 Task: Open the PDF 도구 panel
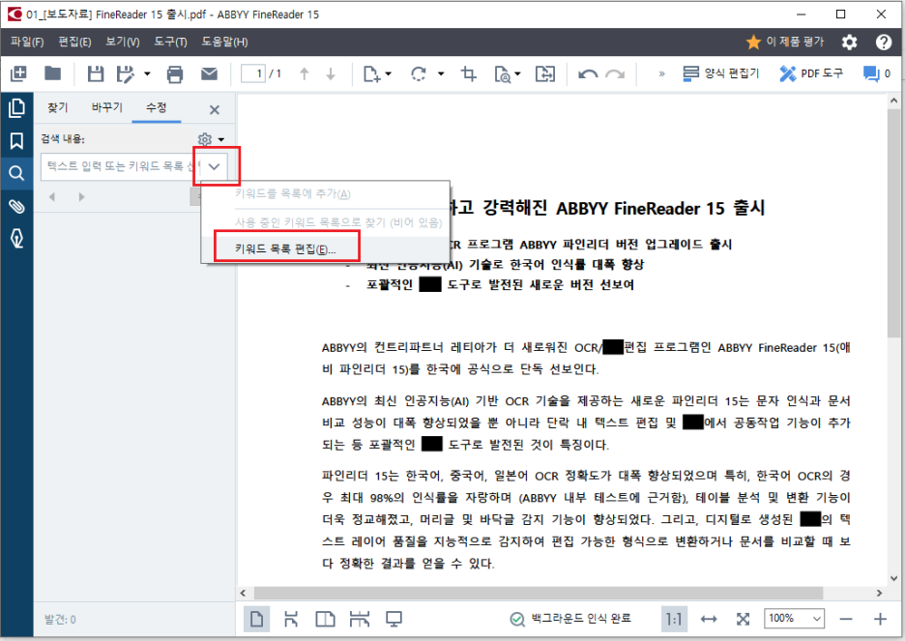click(x=810, y=73)
